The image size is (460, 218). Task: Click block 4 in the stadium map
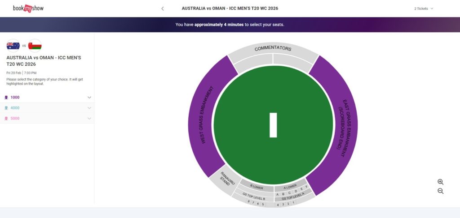278,205
